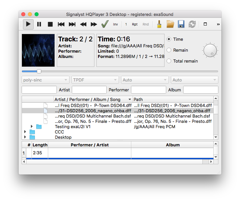Click the album art thumbnail

[x=38, y=50]
